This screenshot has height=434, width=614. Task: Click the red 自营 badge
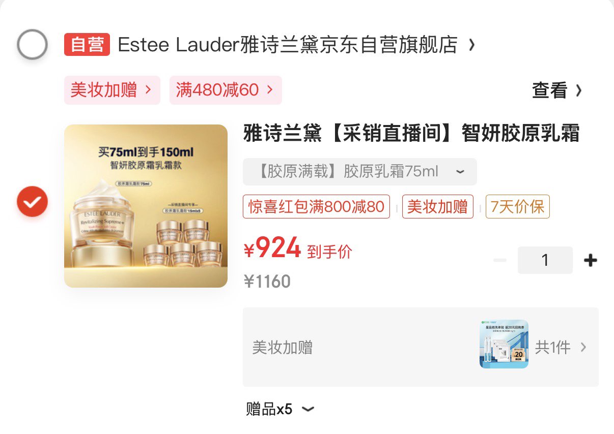coord(87,45)
